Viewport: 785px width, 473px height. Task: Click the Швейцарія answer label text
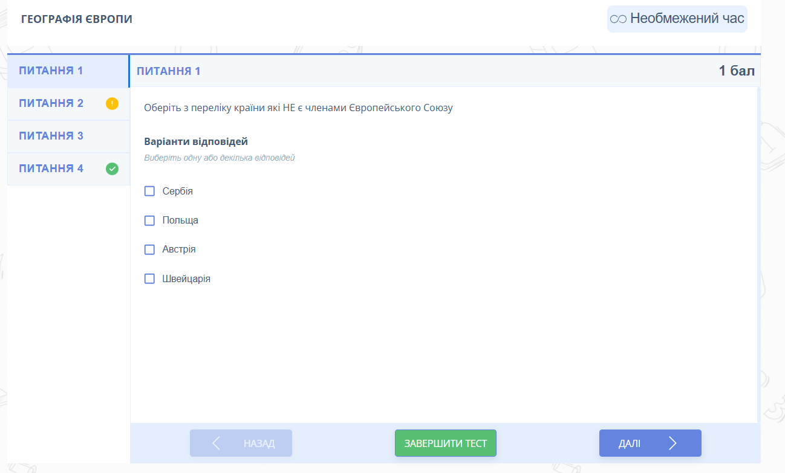(186, 279)
